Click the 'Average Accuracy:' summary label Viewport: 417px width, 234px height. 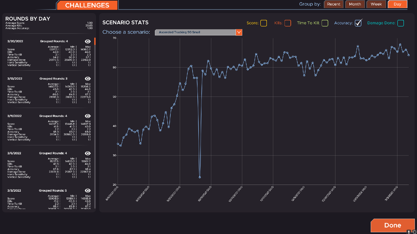17,28
